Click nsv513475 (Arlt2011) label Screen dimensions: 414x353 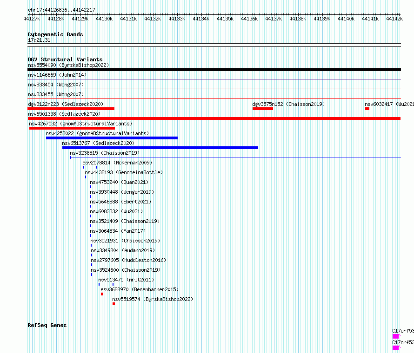pyautogui.click(x=126, y=280)
